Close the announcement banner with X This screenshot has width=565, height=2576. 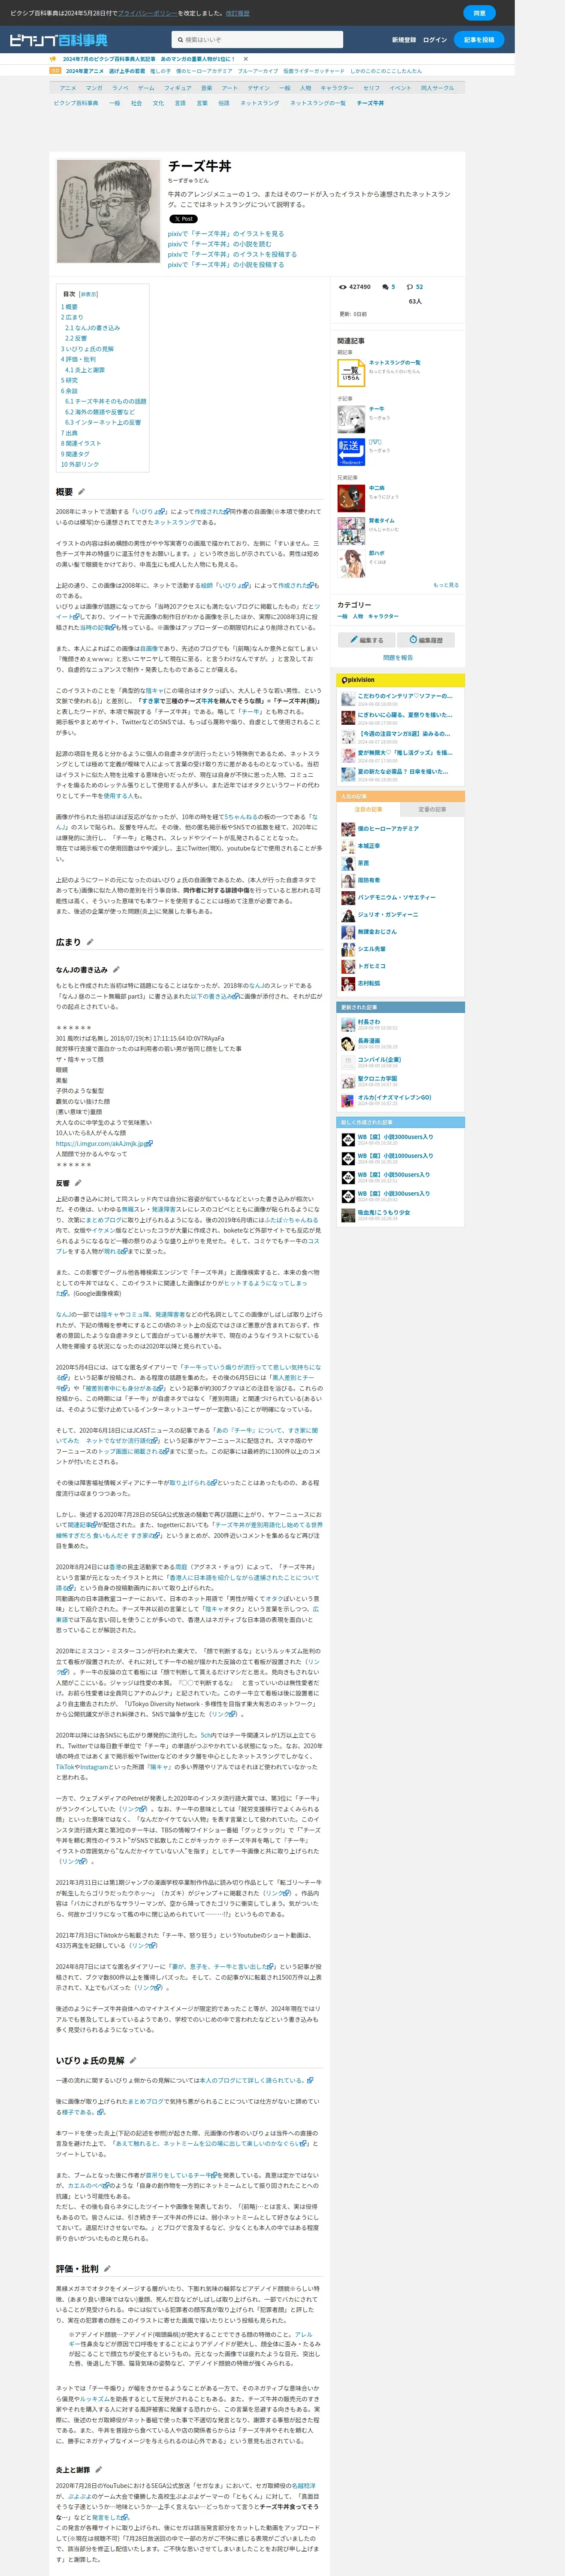(x=246, y=59)
